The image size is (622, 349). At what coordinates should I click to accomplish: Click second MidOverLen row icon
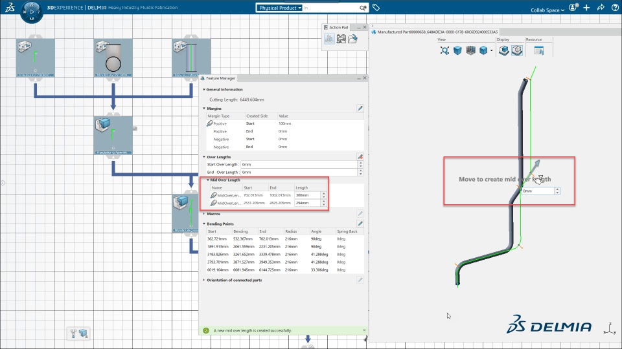[213, 202]
